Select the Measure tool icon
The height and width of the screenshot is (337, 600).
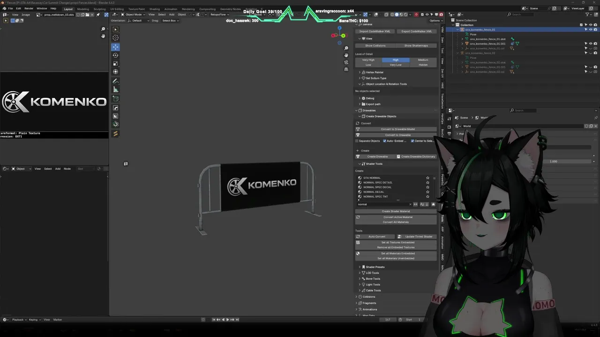pyautogui.click(x=115, y=89)
